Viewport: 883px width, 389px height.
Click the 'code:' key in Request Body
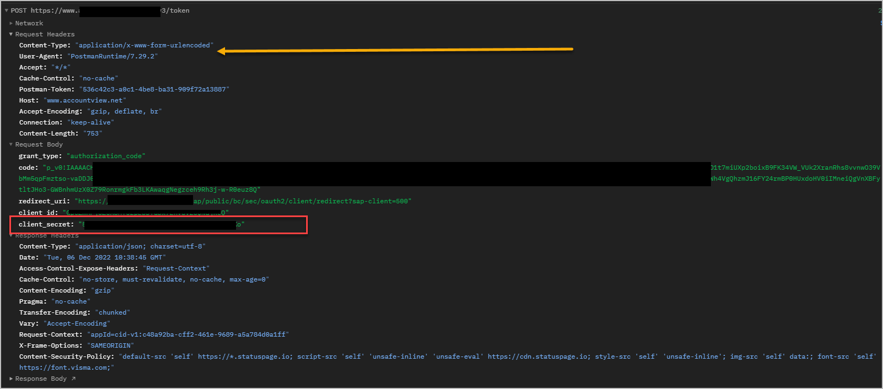tap(29, 168)
